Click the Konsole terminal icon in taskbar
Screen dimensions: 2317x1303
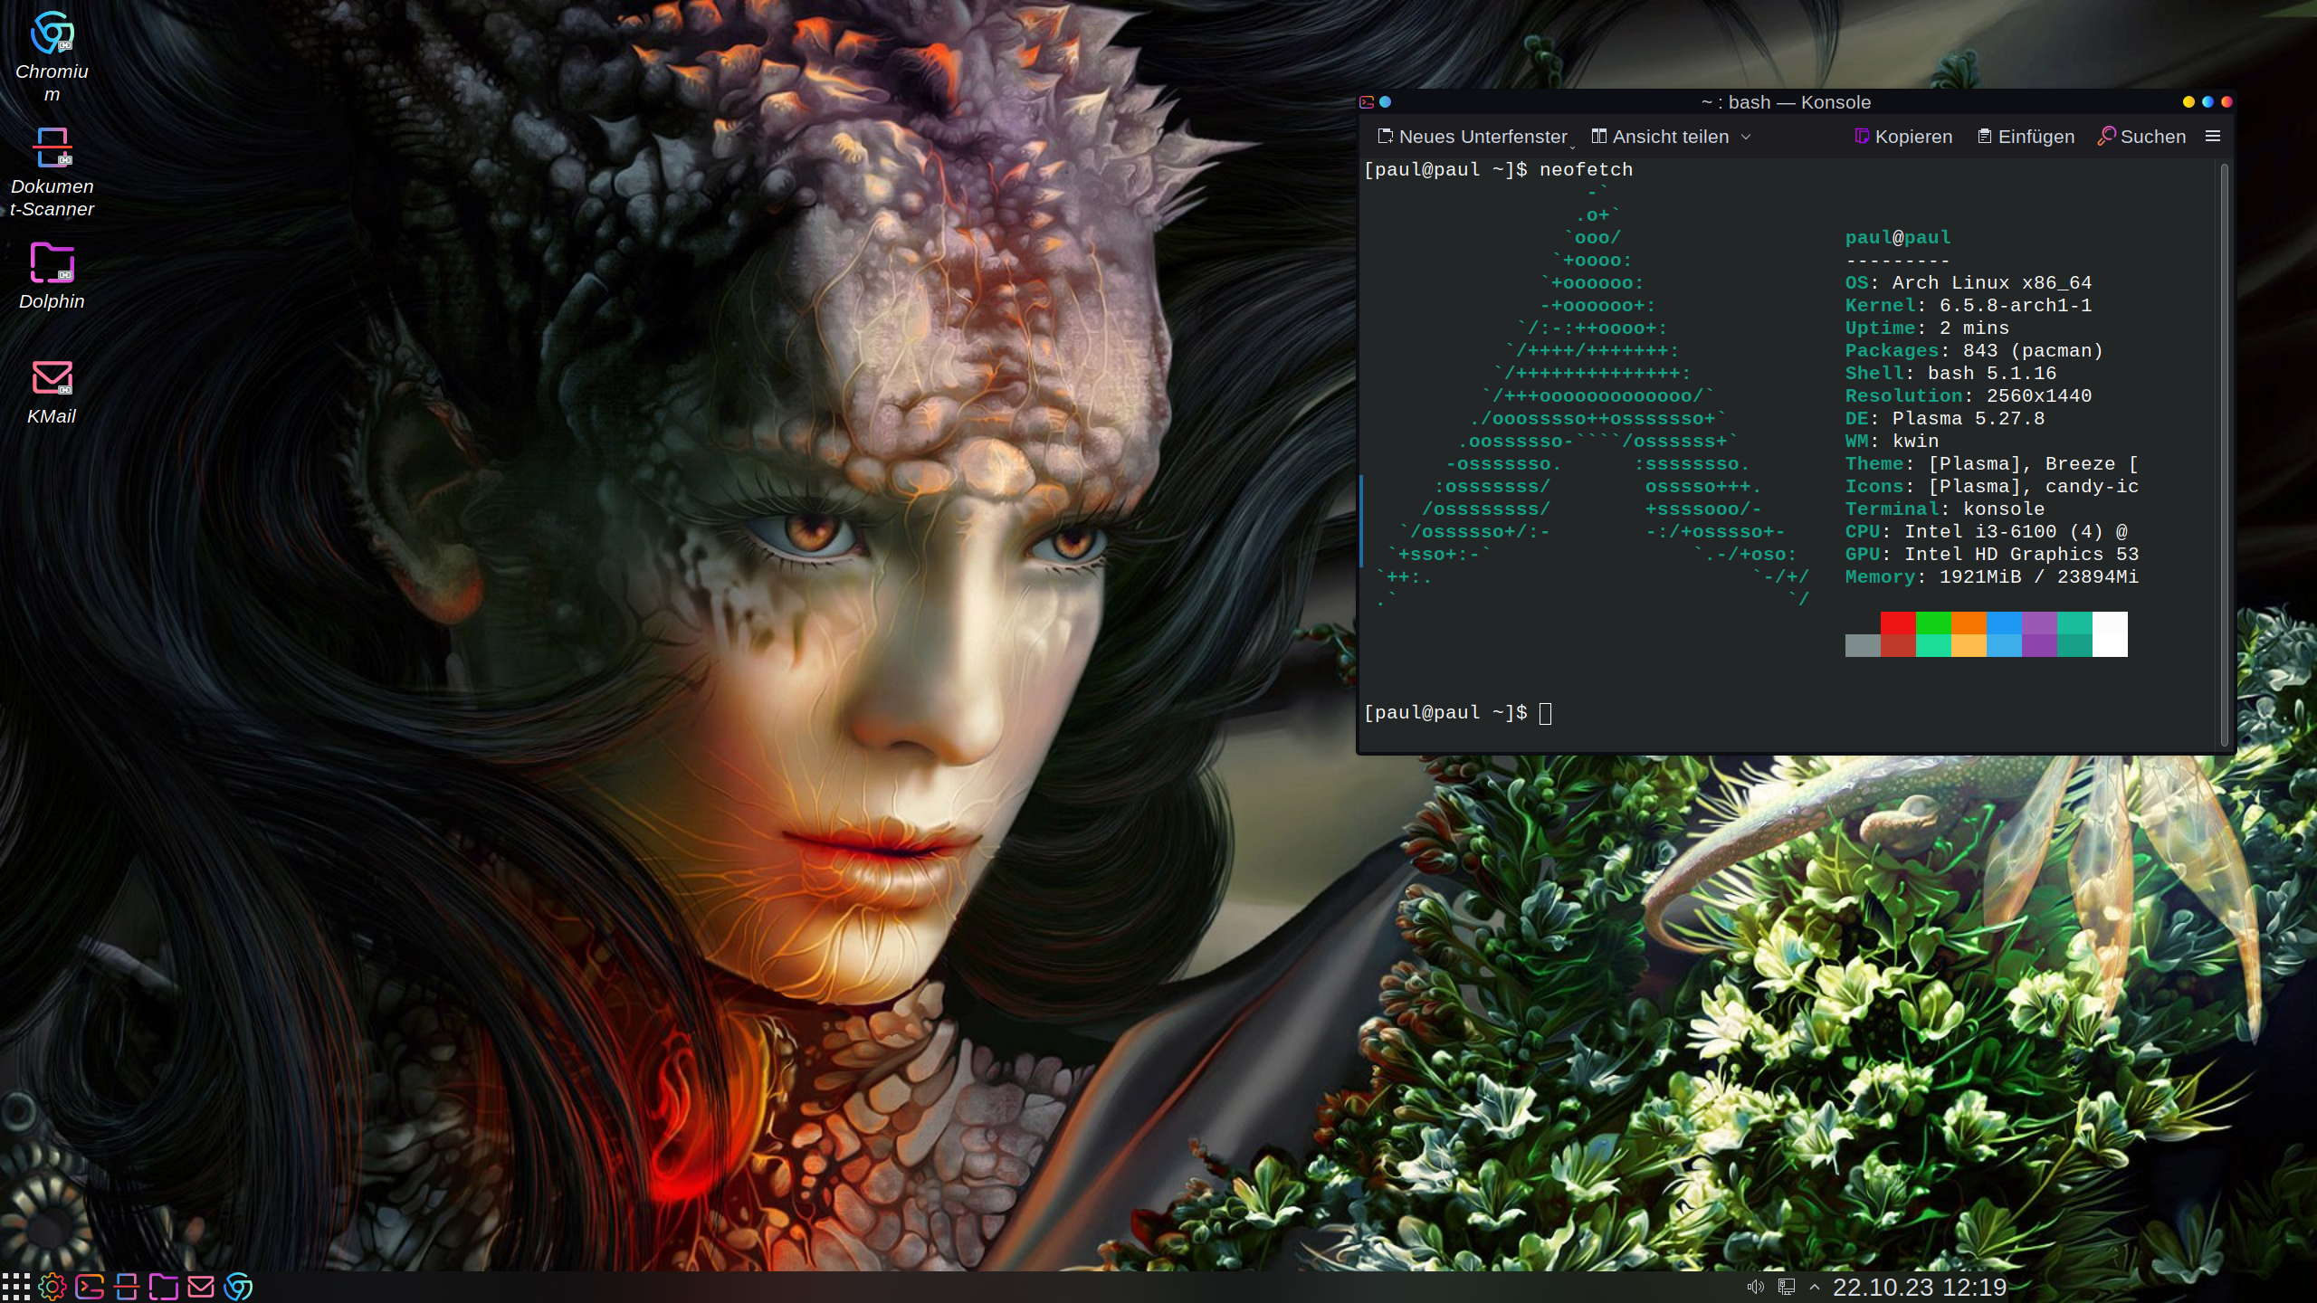(90, 1286)
